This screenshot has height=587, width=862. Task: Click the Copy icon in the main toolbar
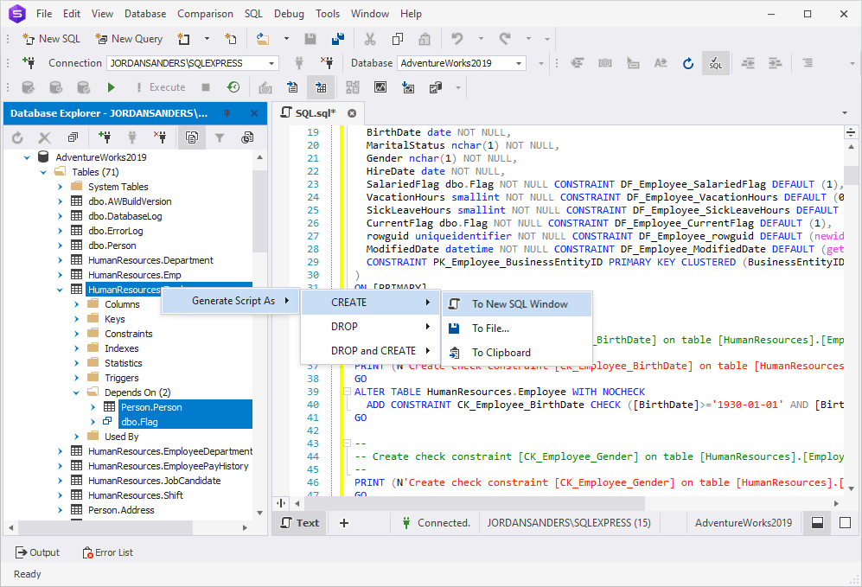tap(398, 39)
